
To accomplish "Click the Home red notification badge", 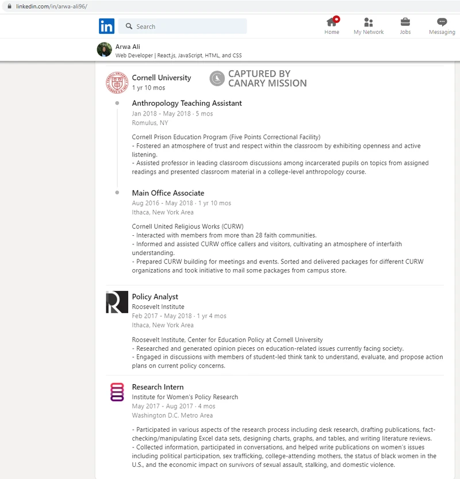I will pos(336,19).
